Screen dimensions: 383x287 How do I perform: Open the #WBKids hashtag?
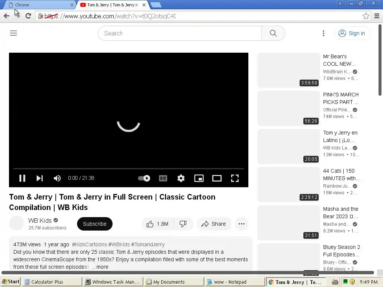tap(119, 244)
